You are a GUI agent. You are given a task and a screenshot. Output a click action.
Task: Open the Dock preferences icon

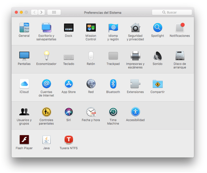coord(69,27)
